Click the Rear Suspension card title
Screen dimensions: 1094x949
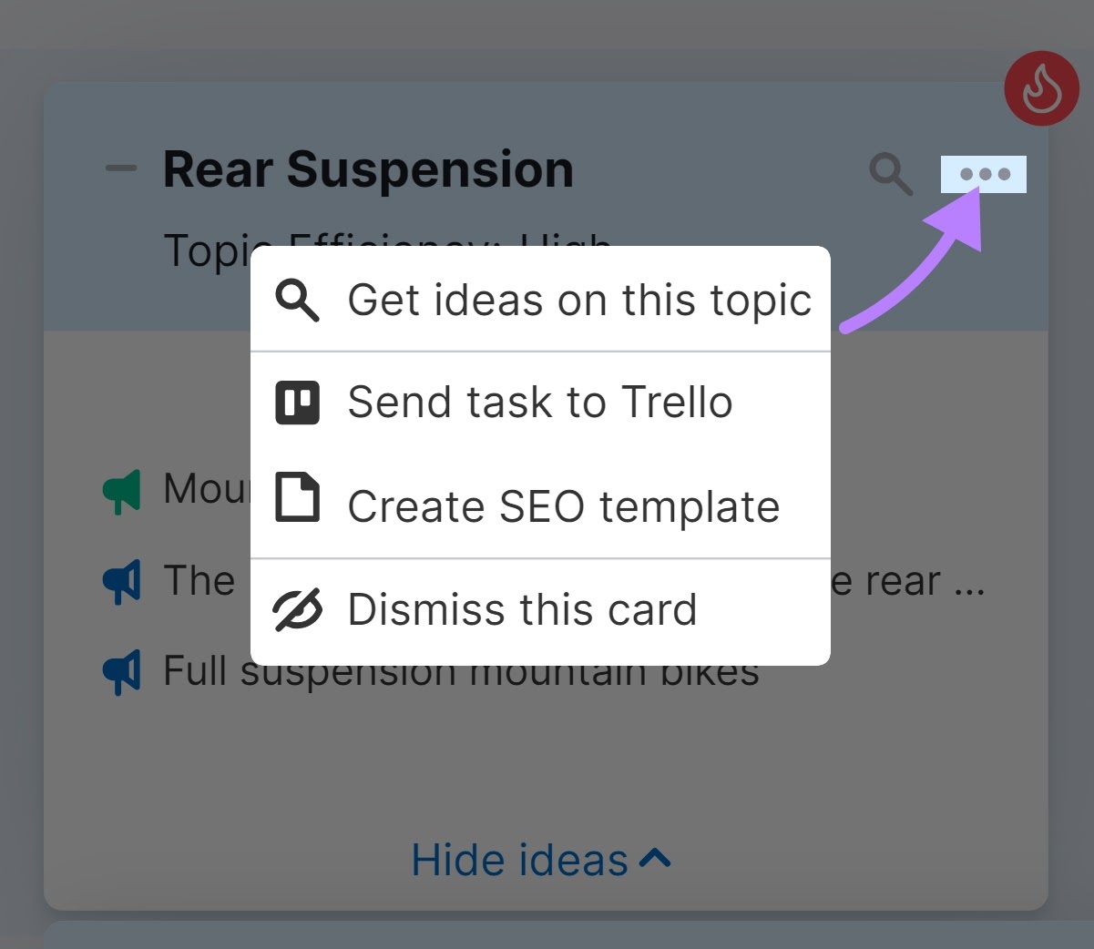(368, 169)
